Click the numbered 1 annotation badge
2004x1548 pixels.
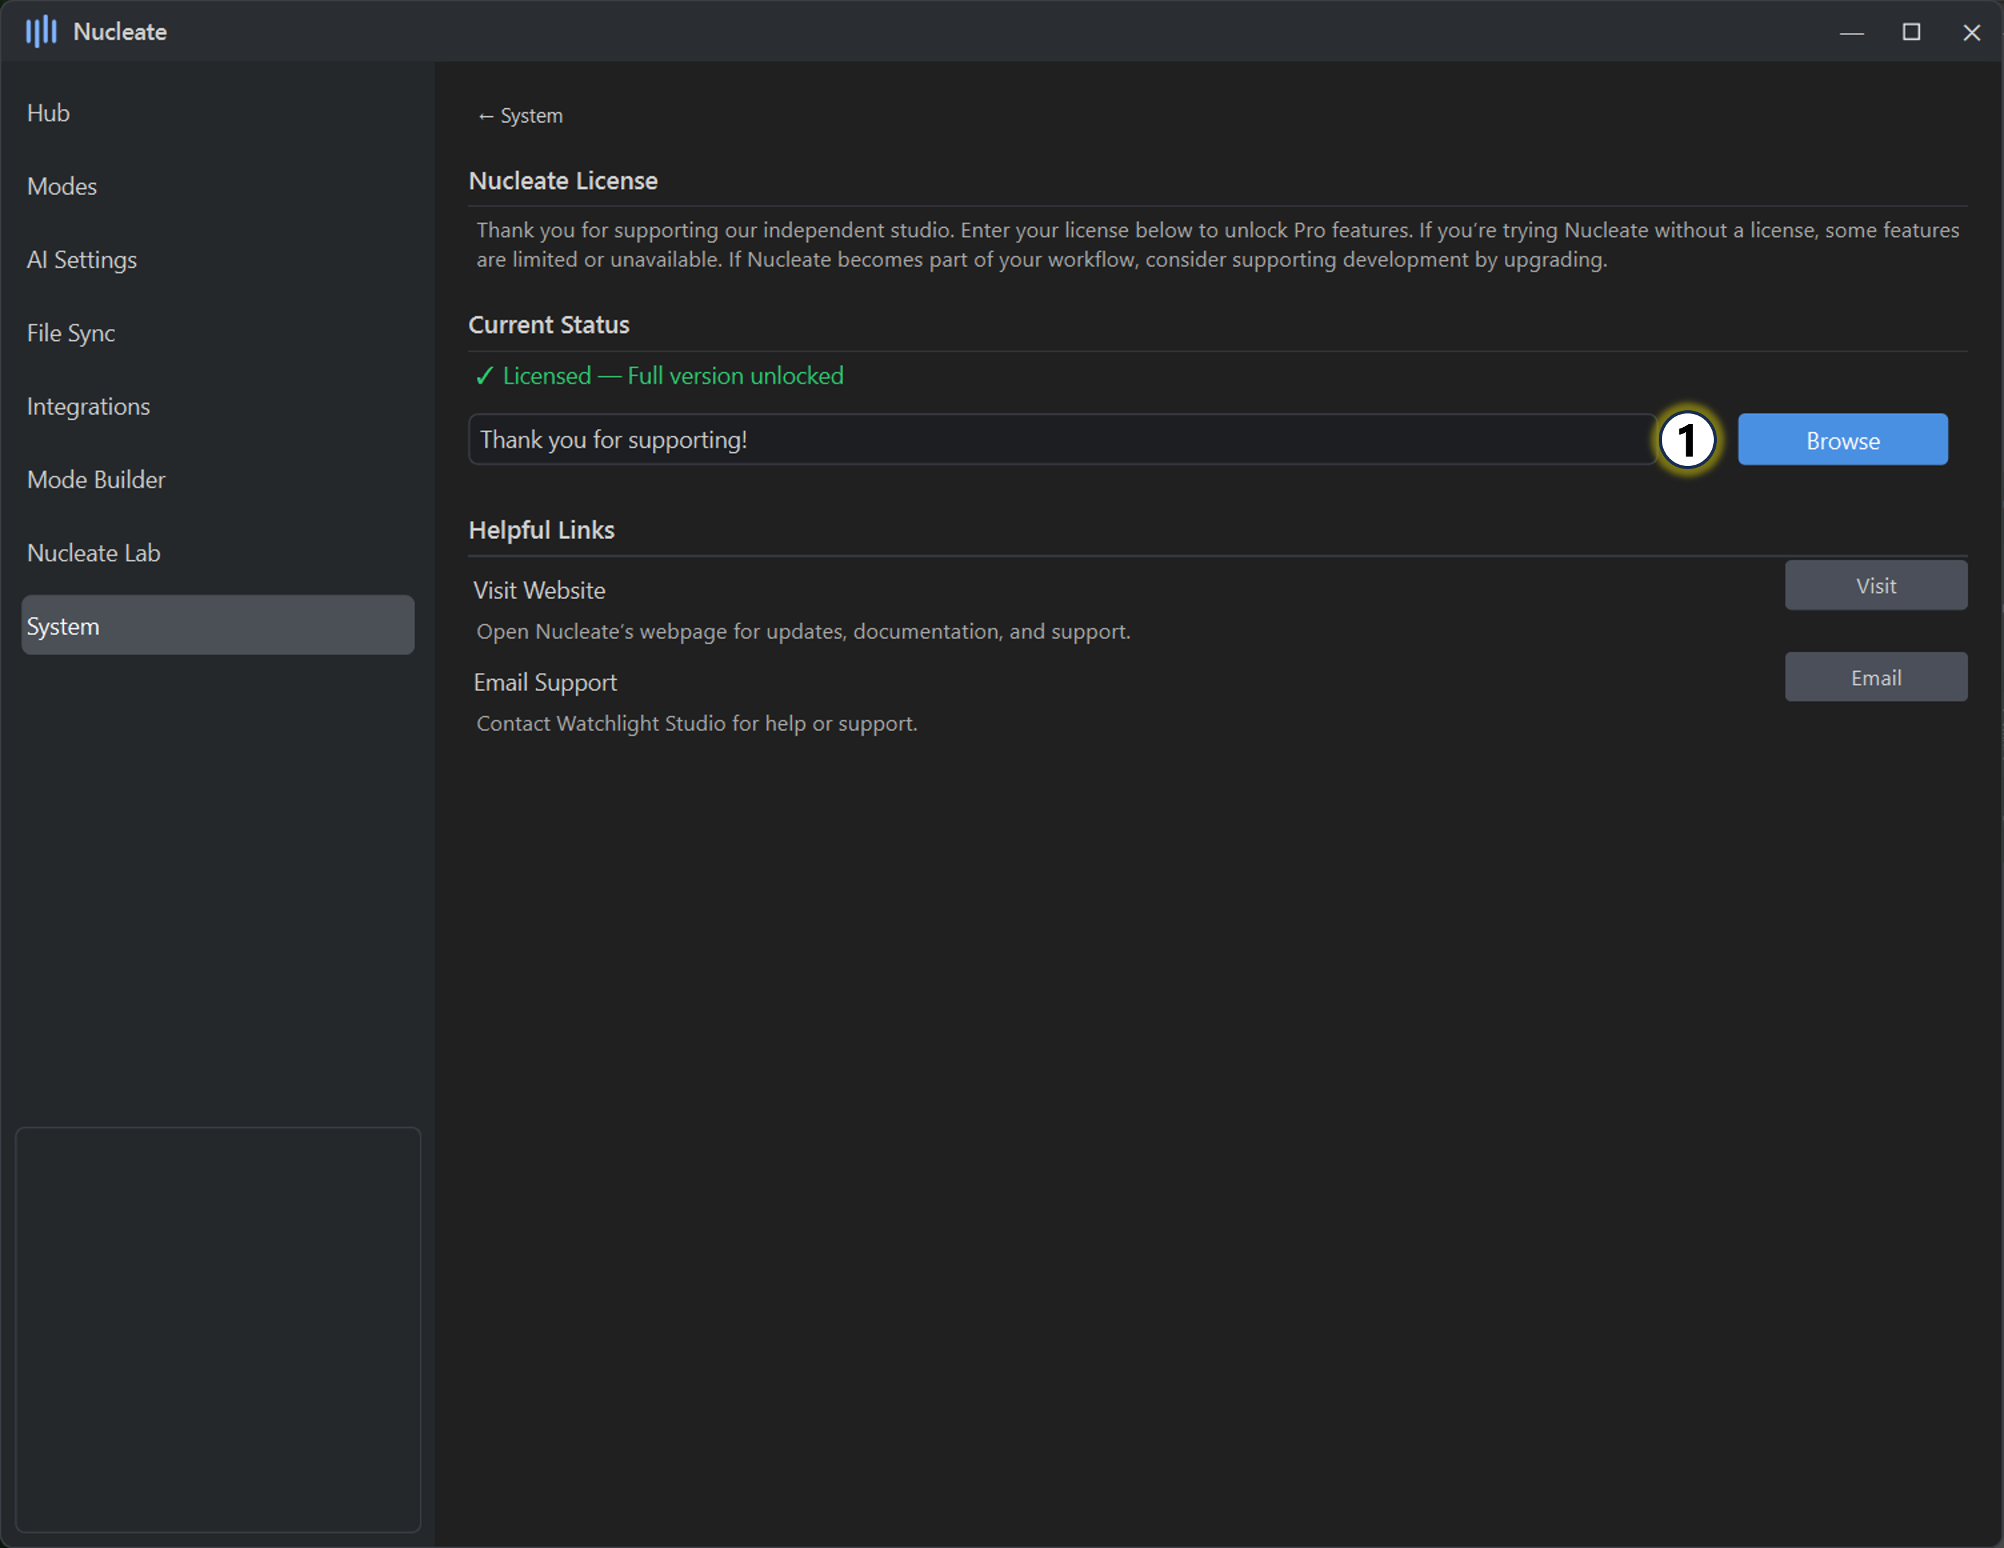tap(1686, 440)
